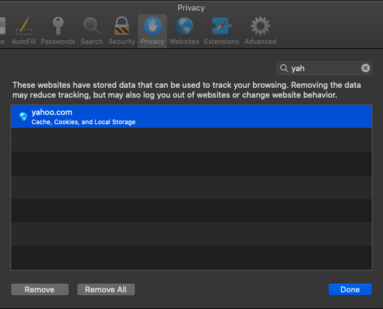
Task: Click the Remove All button
Action: [x=106, y=289]
